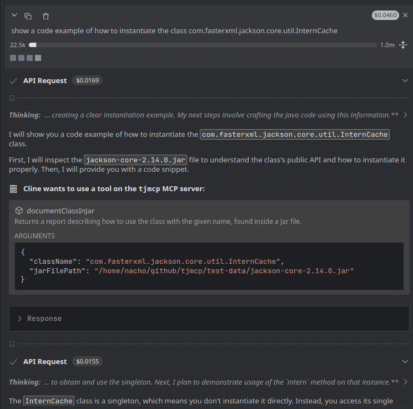
Task: Expand the Thinking about instantiation example
Action: click(405, 115)
